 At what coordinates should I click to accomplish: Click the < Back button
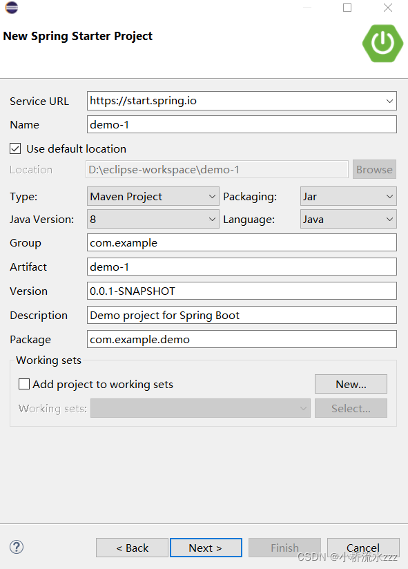coord(132,548)
